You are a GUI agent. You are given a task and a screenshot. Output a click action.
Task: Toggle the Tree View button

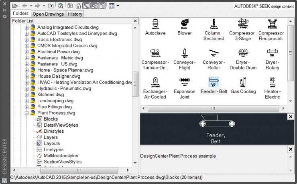86,6
